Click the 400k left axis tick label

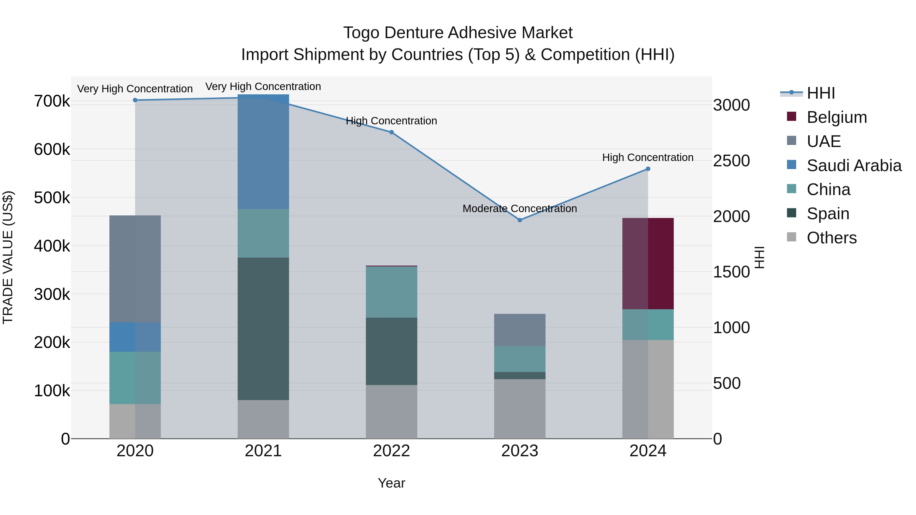click(52, 246)
